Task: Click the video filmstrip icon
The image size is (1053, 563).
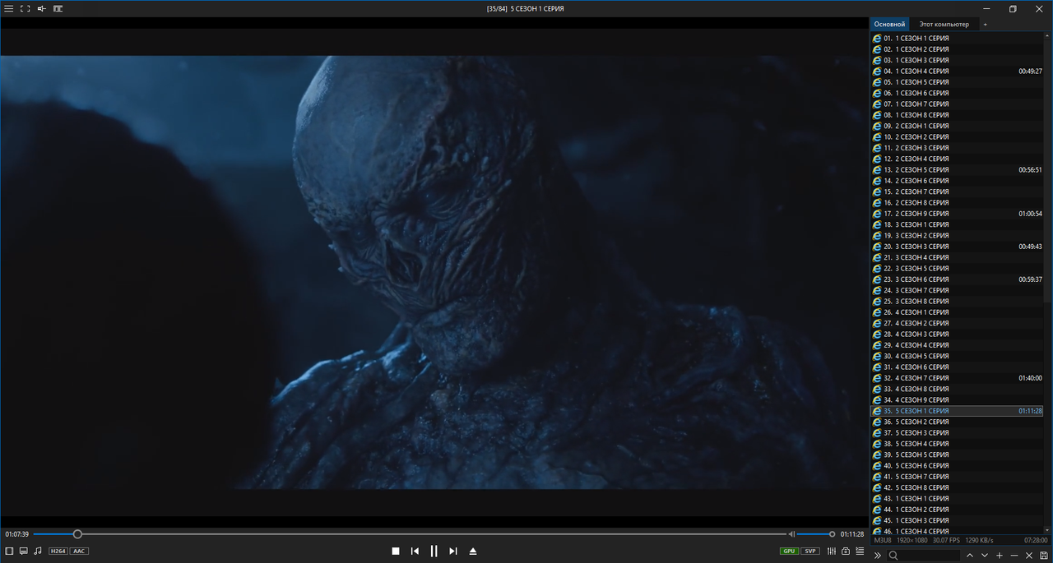Action: (x=9, y=551)
